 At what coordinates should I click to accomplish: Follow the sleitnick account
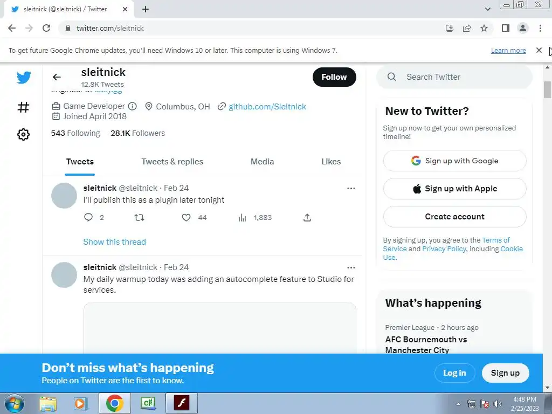[334, 77]
